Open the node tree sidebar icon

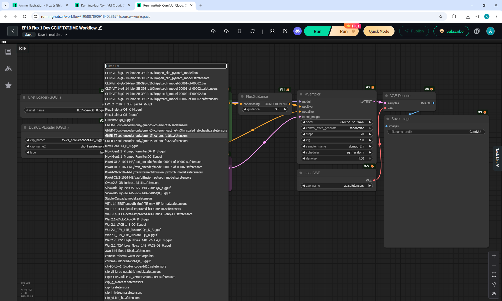pyautogui.click(x=8, y=69)
